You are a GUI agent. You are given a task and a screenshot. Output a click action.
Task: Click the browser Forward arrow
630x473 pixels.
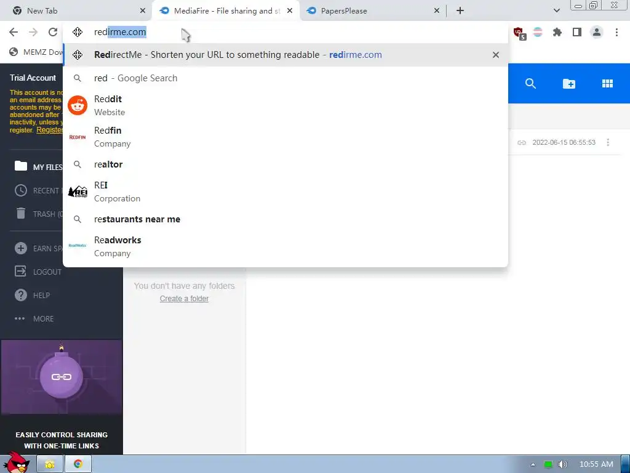click(x=33, y=32)
